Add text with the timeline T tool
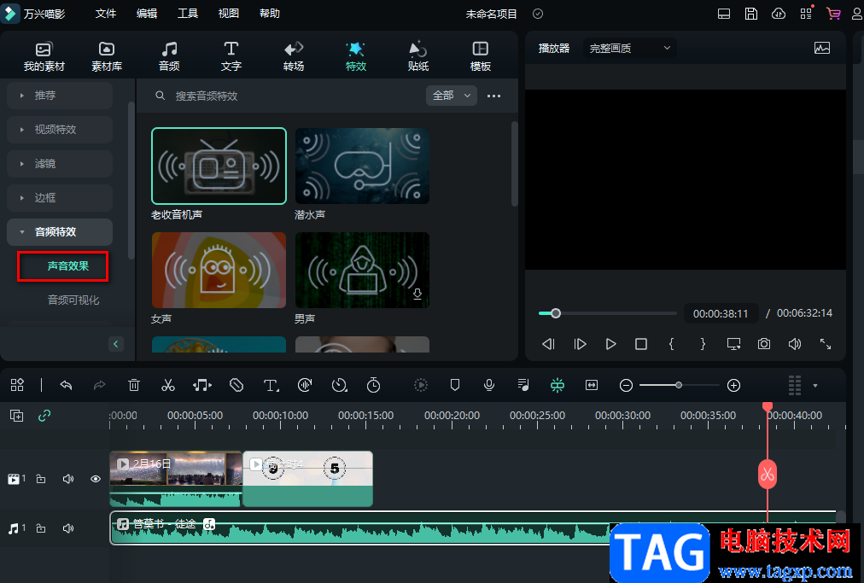 pos(271,385)
